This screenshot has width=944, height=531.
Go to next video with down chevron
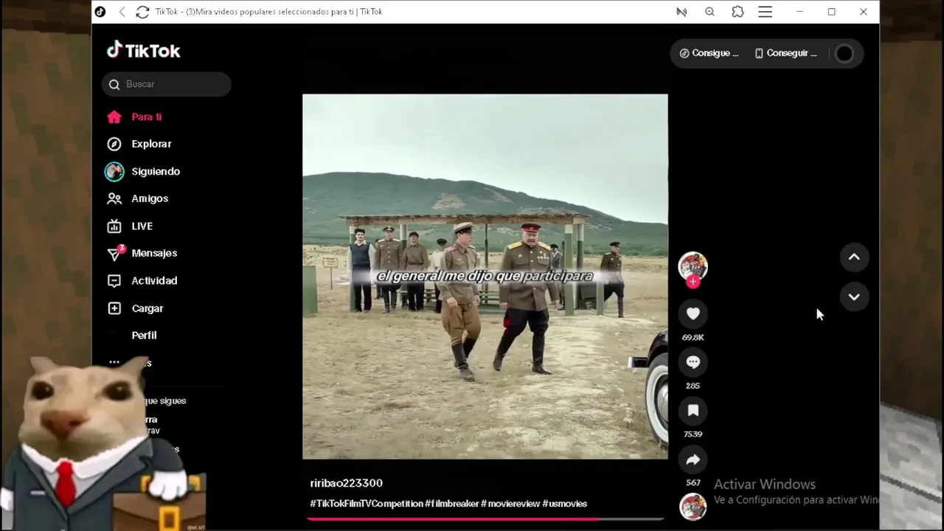pyautogui.click(x=854, y=296)
